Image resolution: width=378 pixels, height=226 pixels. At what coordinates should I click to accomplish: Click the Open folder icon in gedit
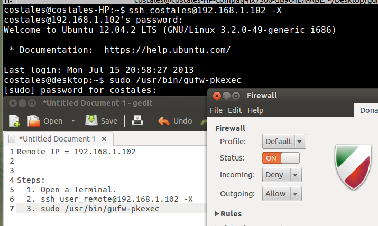click(x=33, y=120)
